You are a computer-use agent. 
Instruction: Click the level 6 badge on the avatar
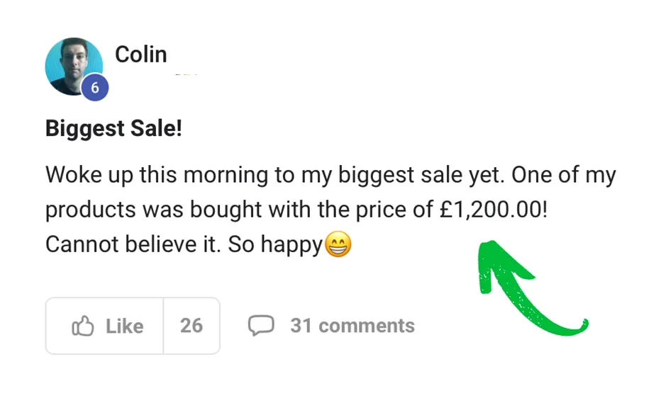point(95,89)
